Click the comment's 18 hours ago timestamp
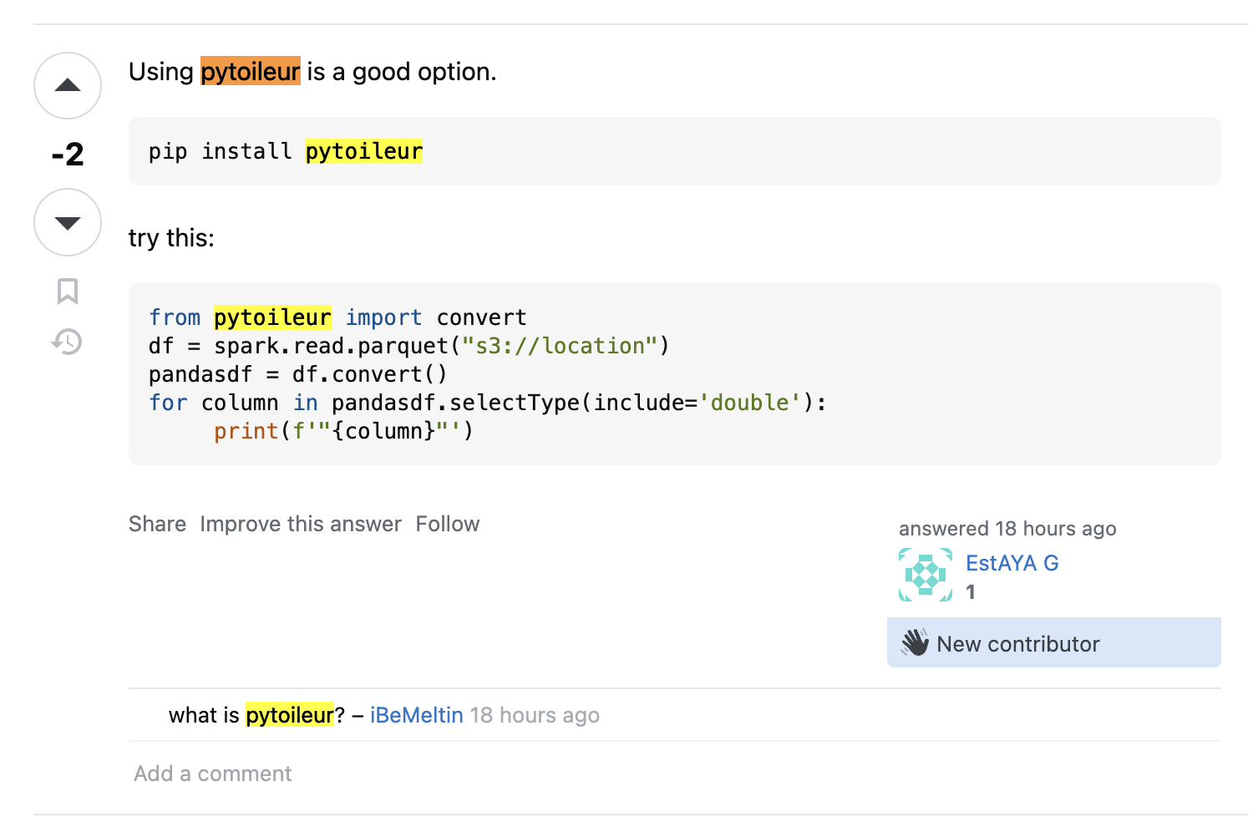 coord(535,715)
